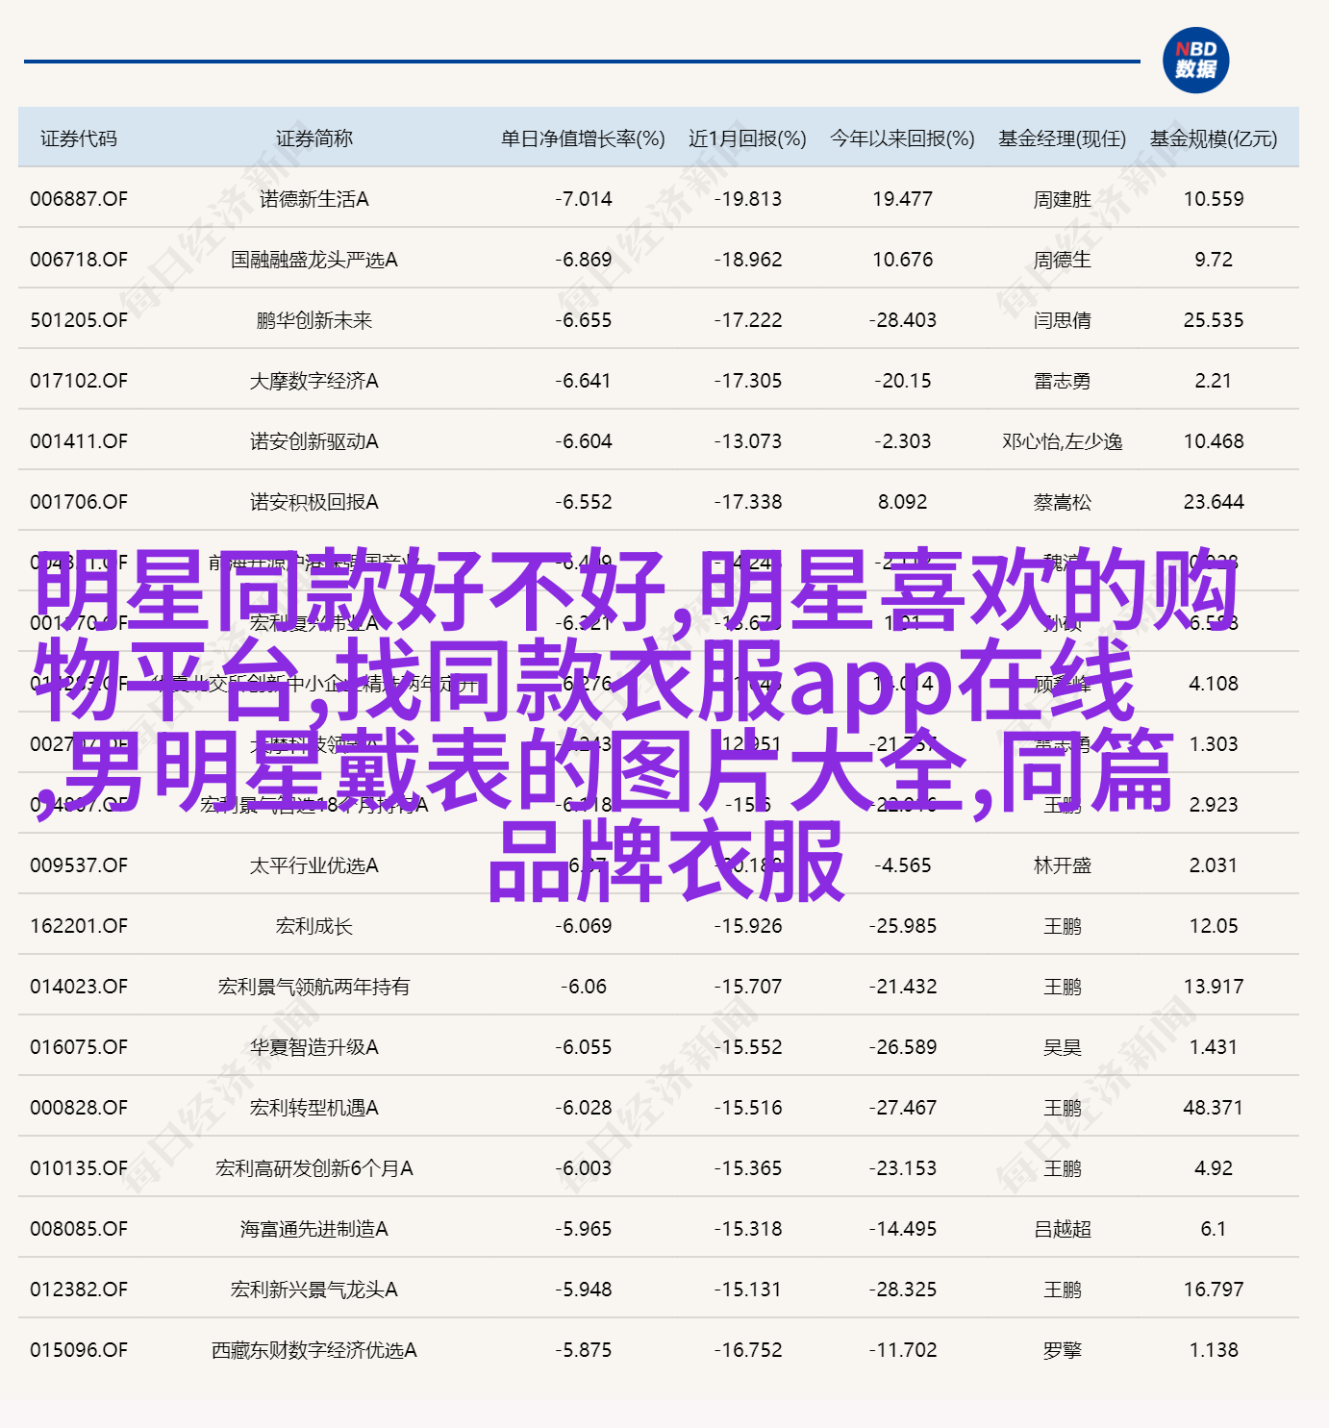Click the 单日净值增长率(%) column header
The width and height of the screenshot is (1329, 1428).
[583, 138]
